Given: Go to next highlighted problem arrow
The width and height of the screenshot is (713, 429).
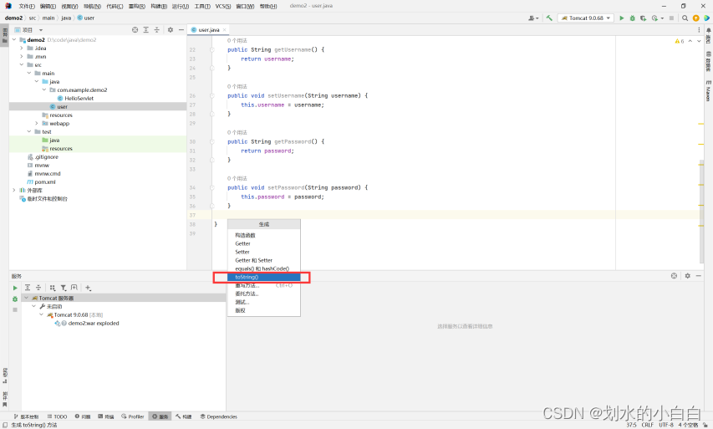Looking at the screenshot, I should [699, 41].
